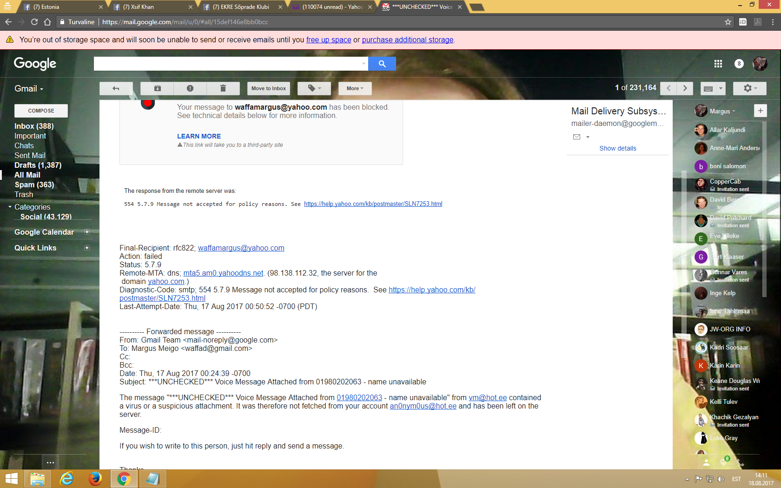Click the Move to Inbox button
The height and width of the screenshot is (488, 781).
coord(269,88)
